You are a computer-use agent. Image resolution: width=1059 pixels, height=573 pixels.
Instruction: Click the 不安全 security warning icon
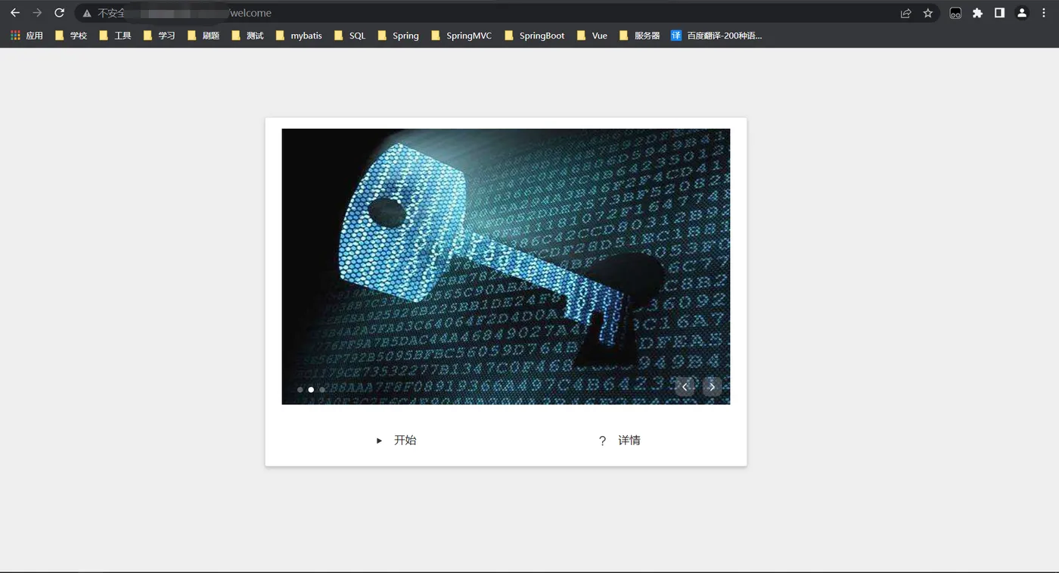(87, 13)
